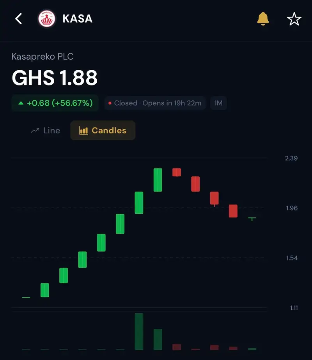Image resolution: width=312 pixels, height=360 pixels.
Task: Click the line chart trend icon
Action: click(x=35, y=131)
